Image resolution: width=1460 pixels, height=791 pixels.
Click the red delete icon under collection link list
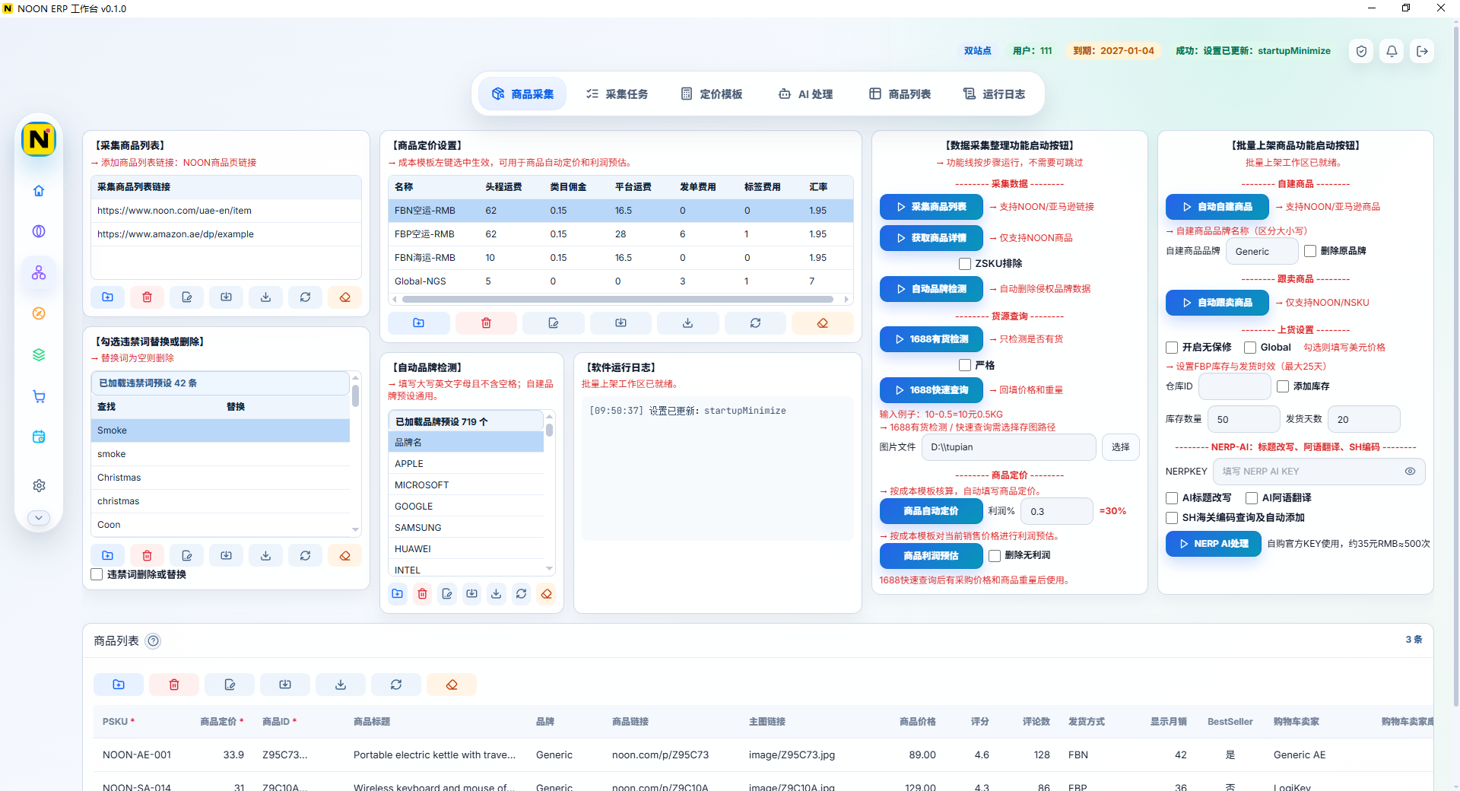pos(148,297)
